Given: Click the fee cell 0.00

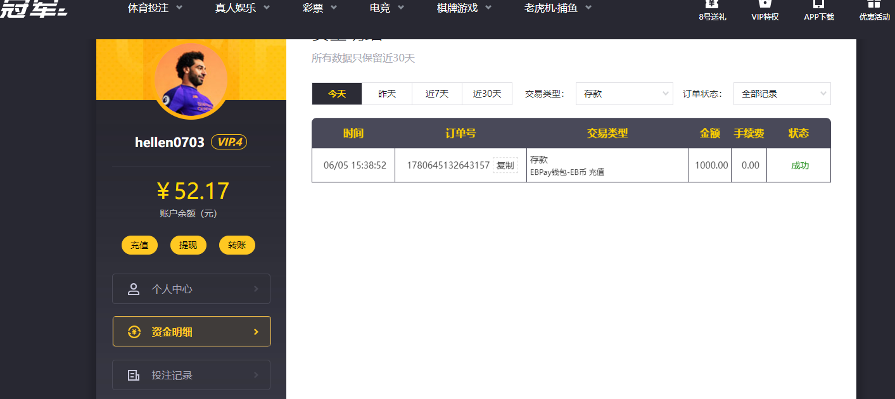Looking at the screenshot, I should 750,165.
